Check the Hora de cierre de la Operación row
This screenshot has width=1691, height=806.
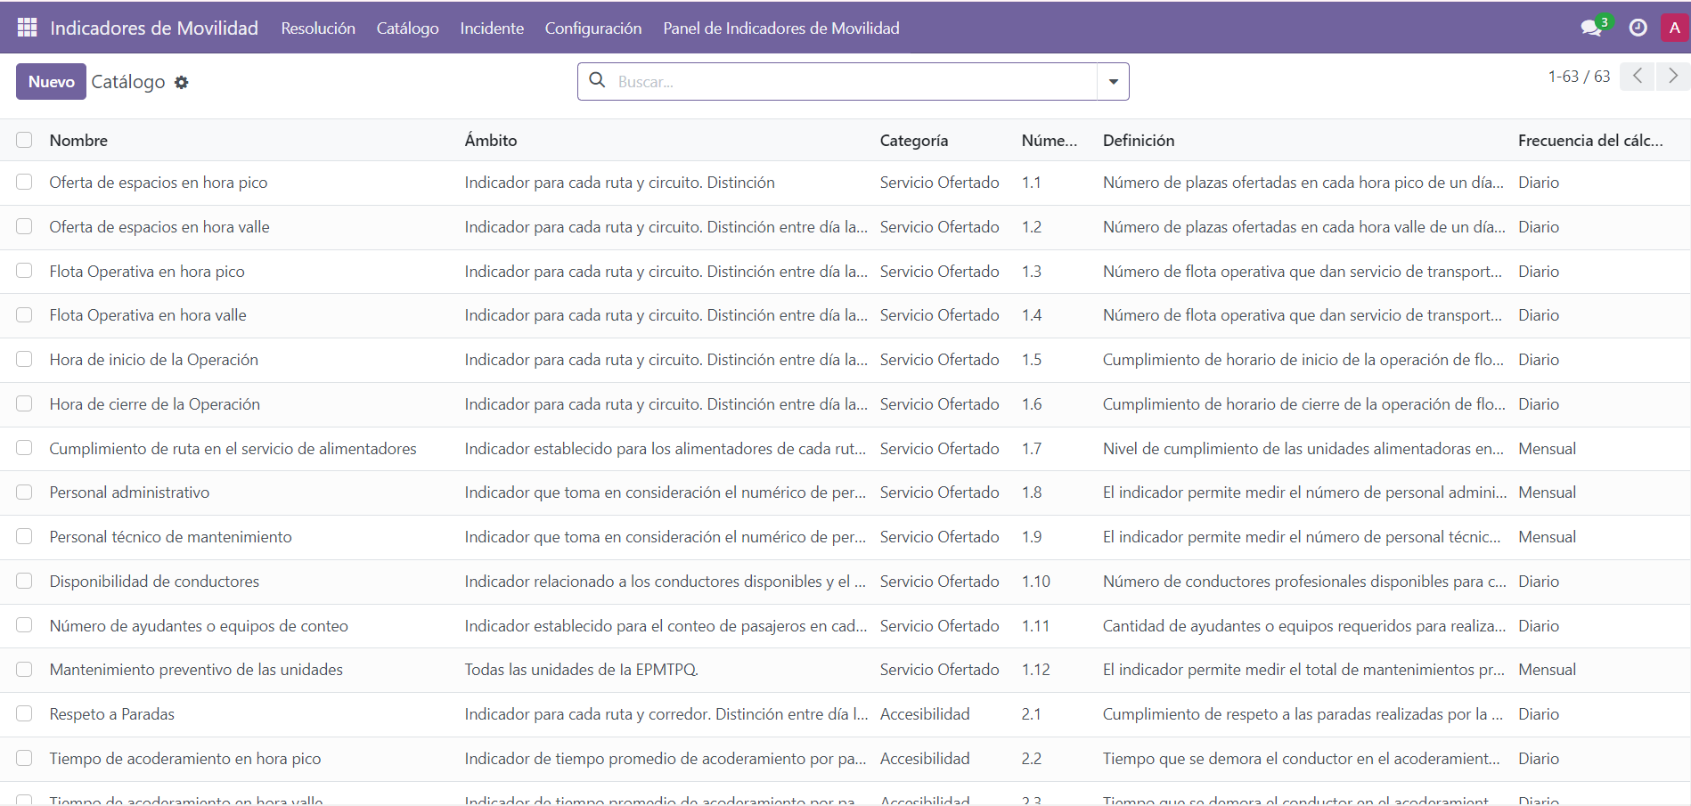24,403
